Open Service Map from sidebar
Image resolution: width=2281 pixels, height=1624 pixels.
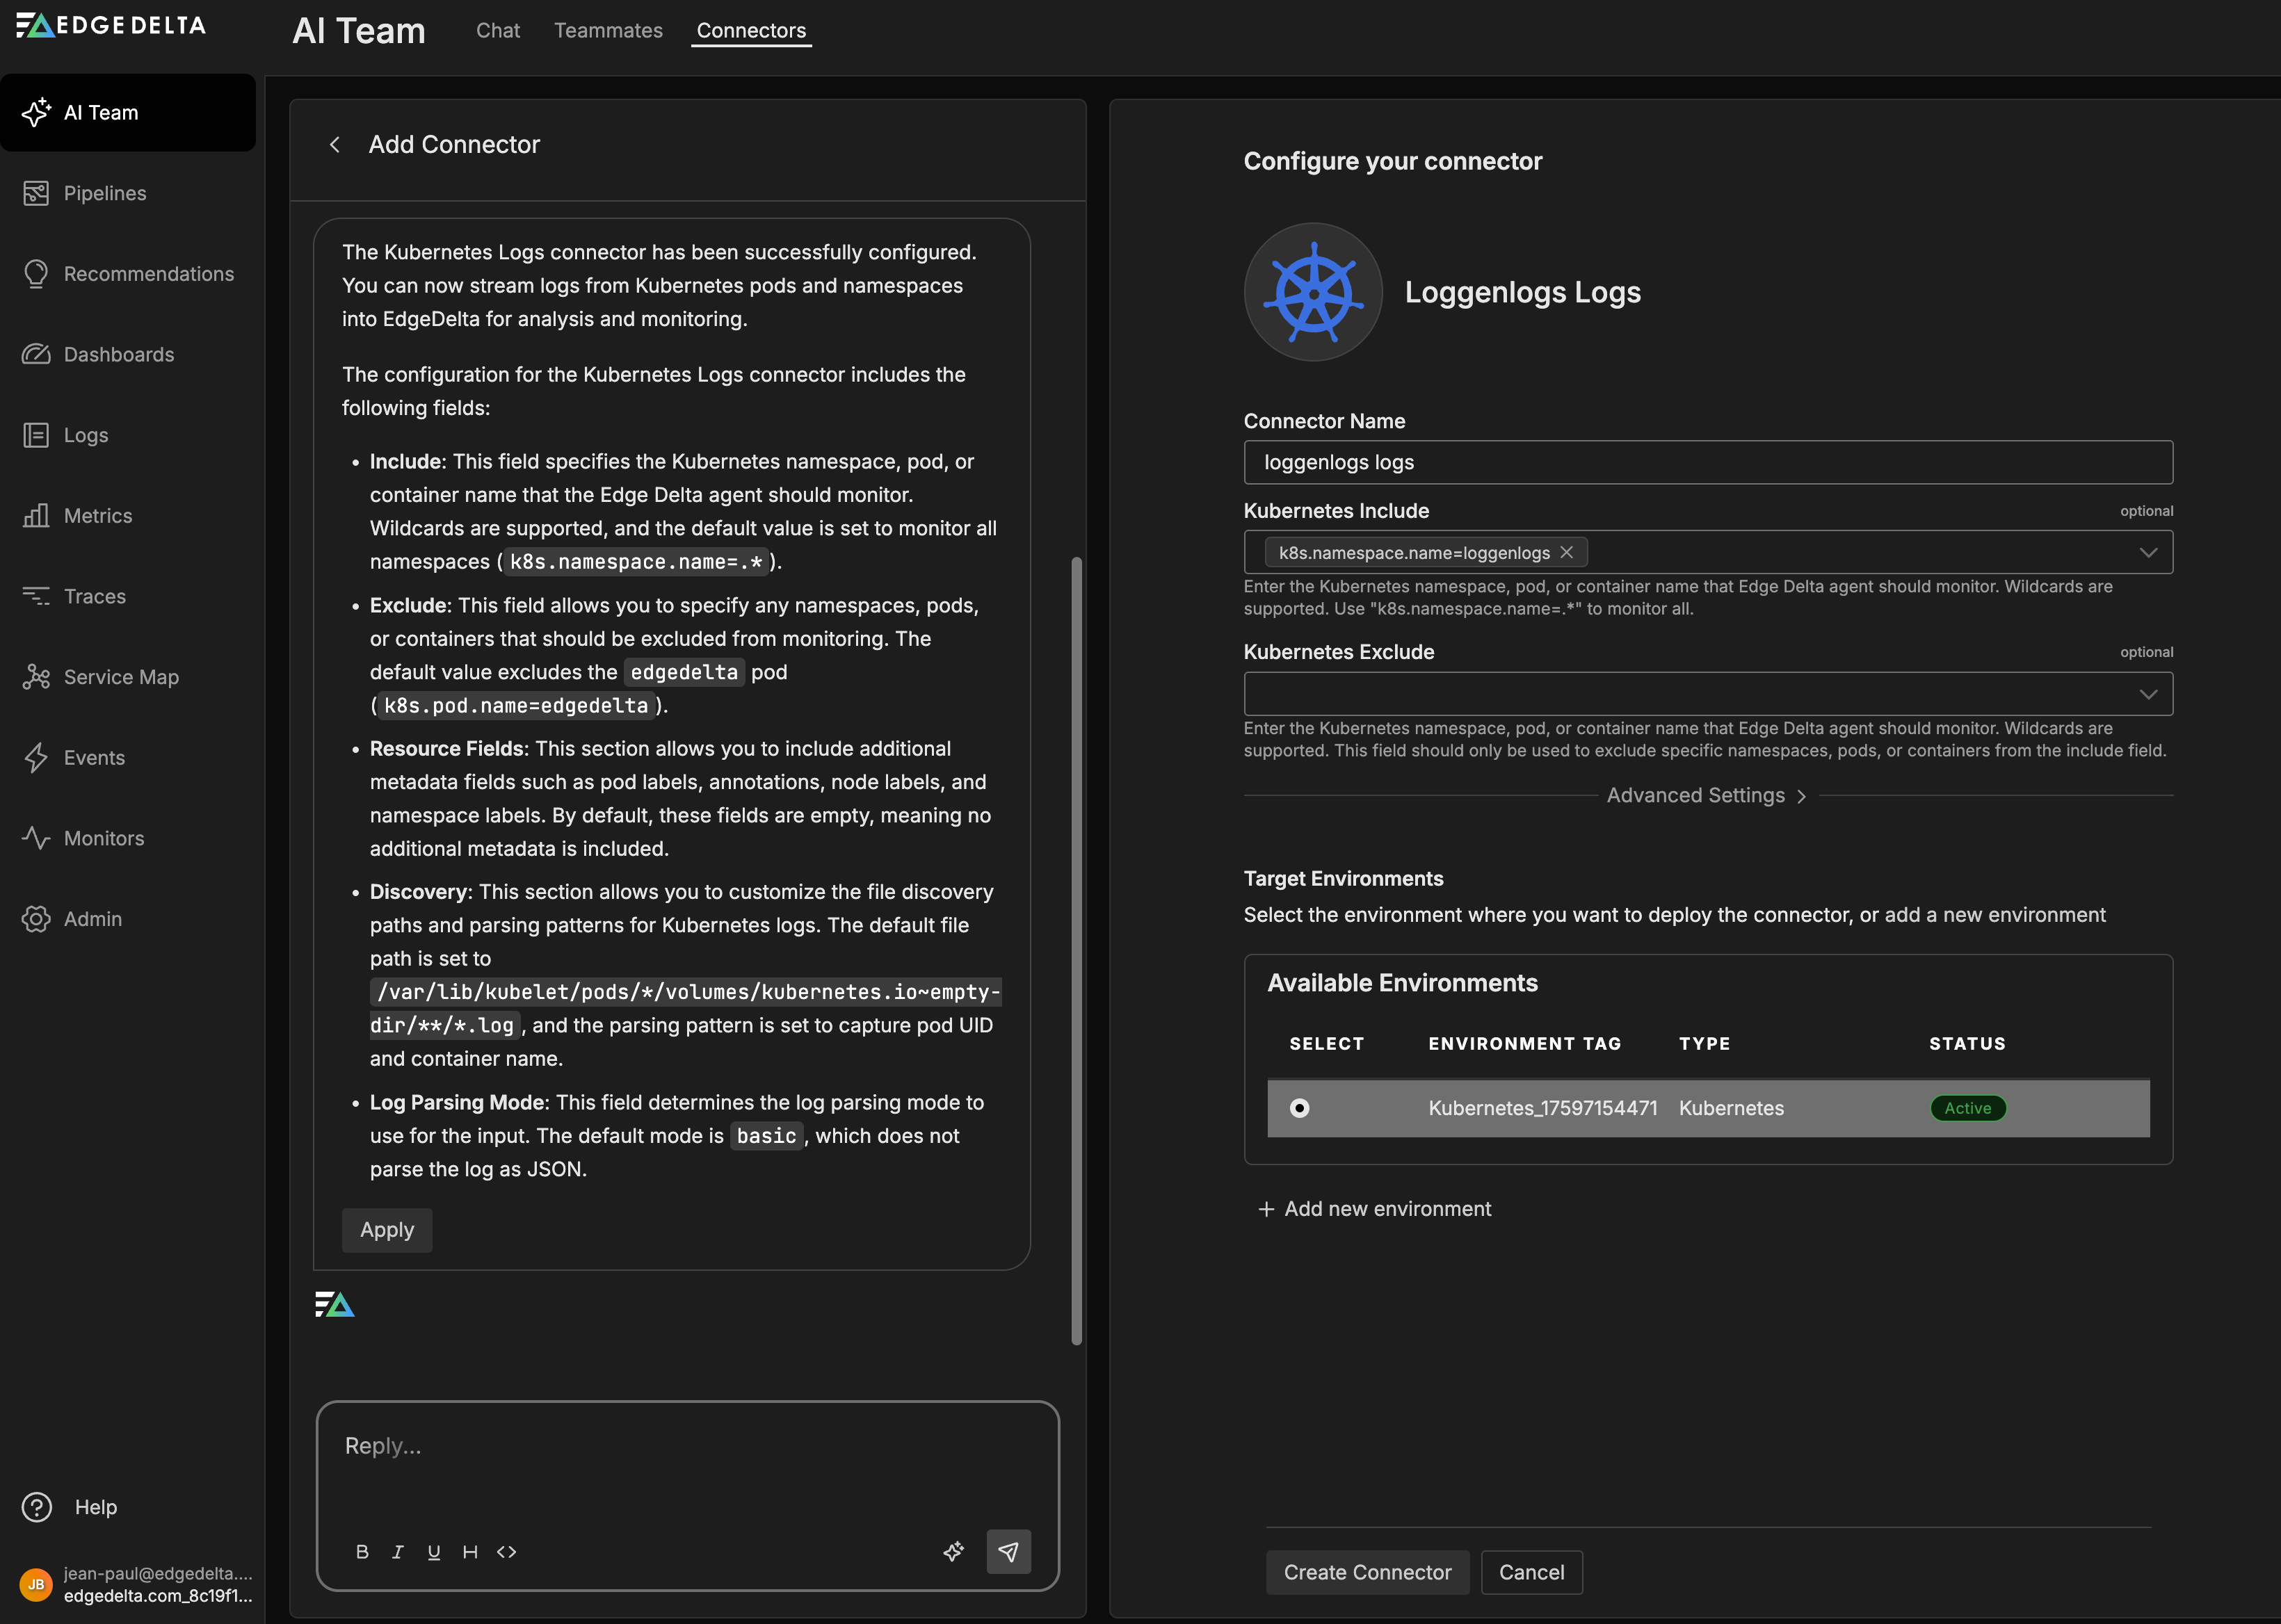point(120,677)
